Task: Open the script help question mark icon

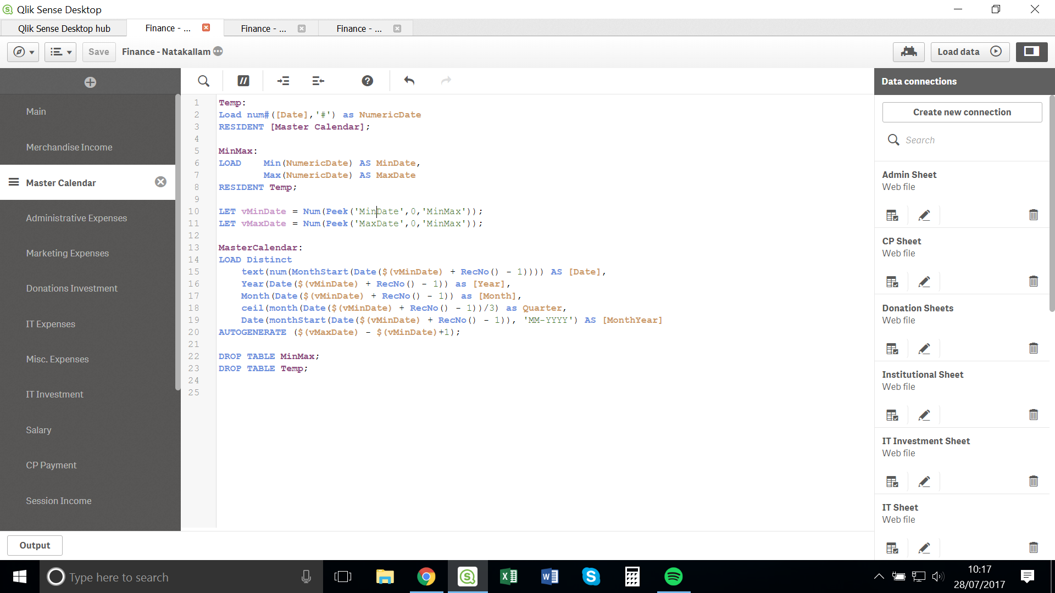Action: click(x=367, y=81)
